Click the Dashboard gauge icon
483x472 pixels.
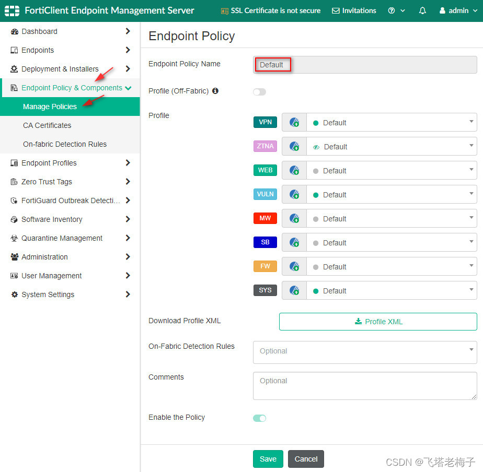tap(14, 31)
